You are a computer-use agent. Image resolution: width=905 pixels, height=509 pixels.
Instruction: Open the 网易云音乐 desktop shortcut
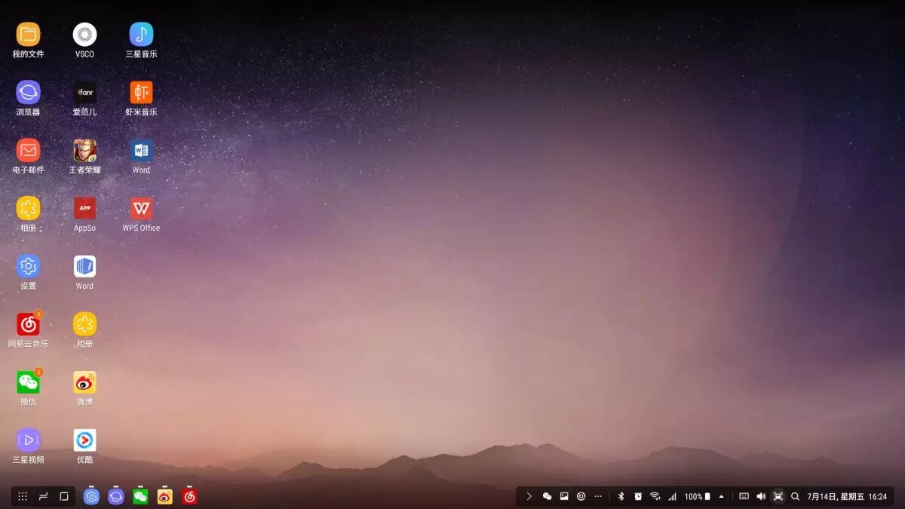pyautogui.click(x=28, y=324)
